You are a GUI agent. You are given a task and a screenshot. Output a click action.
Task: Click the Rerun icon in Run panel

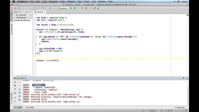15,82
